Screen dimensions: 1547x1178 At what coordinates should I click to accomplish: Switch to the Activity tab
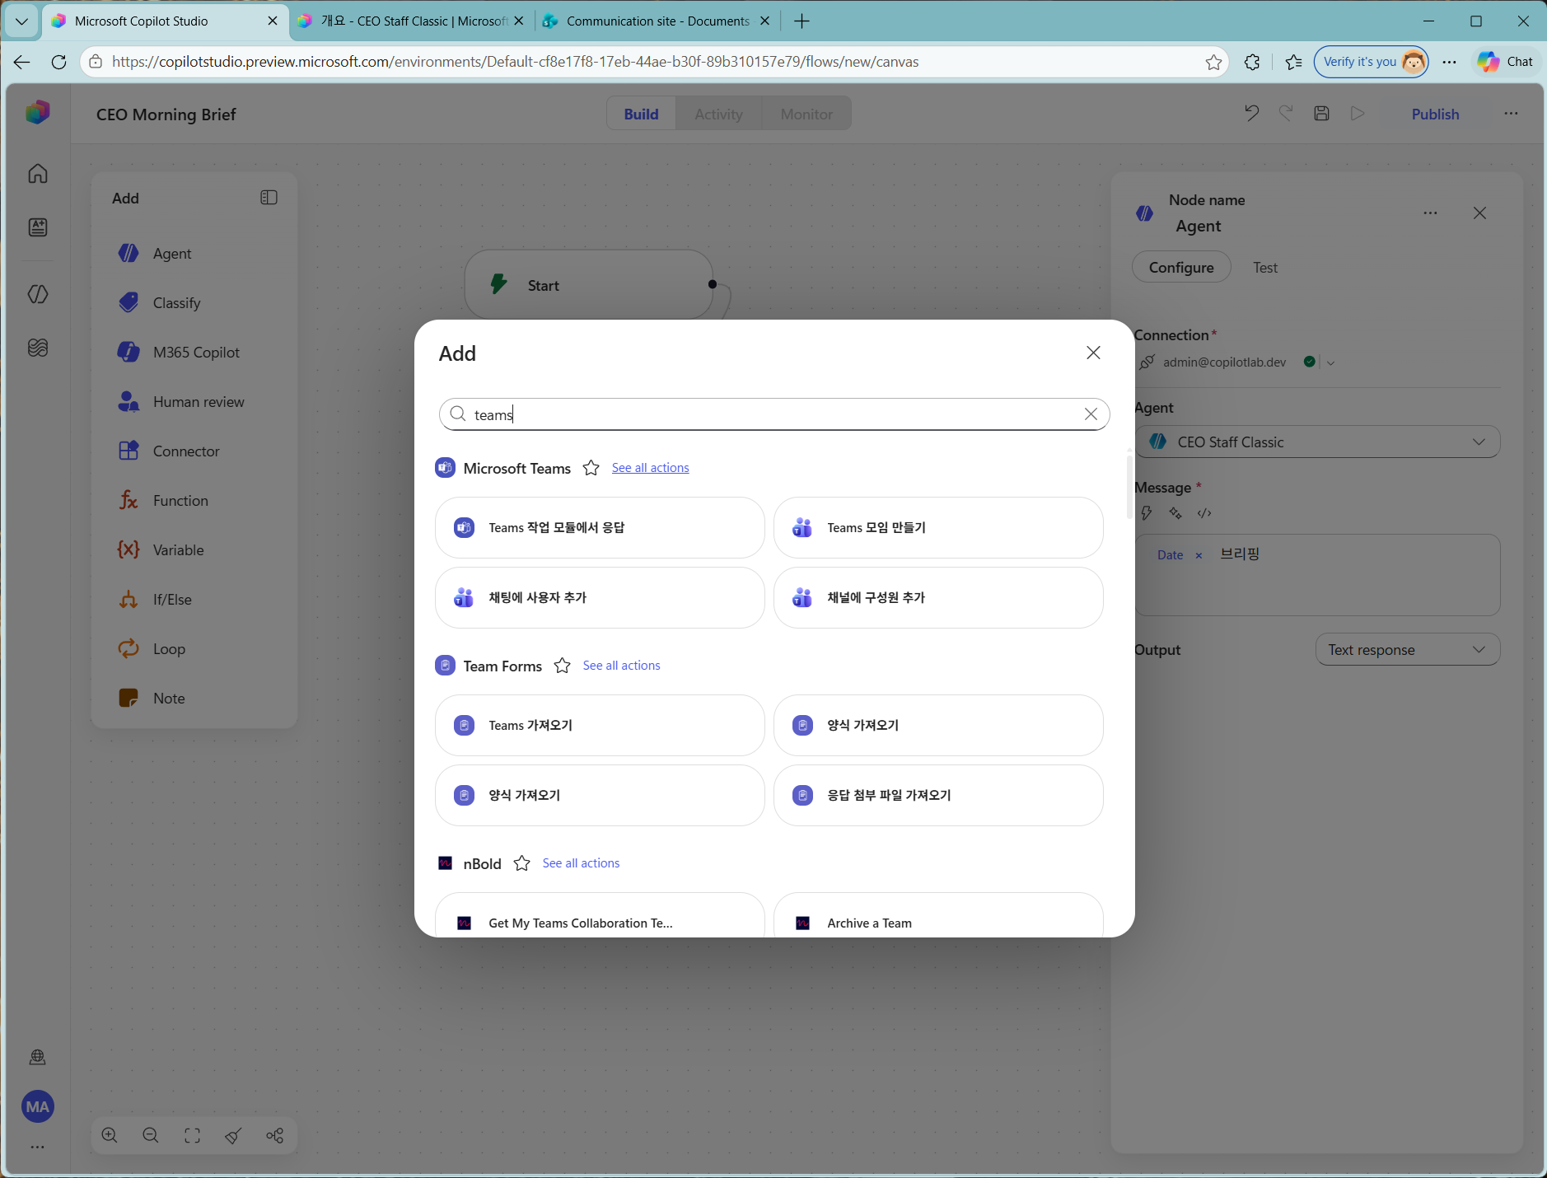click(718, 114)
